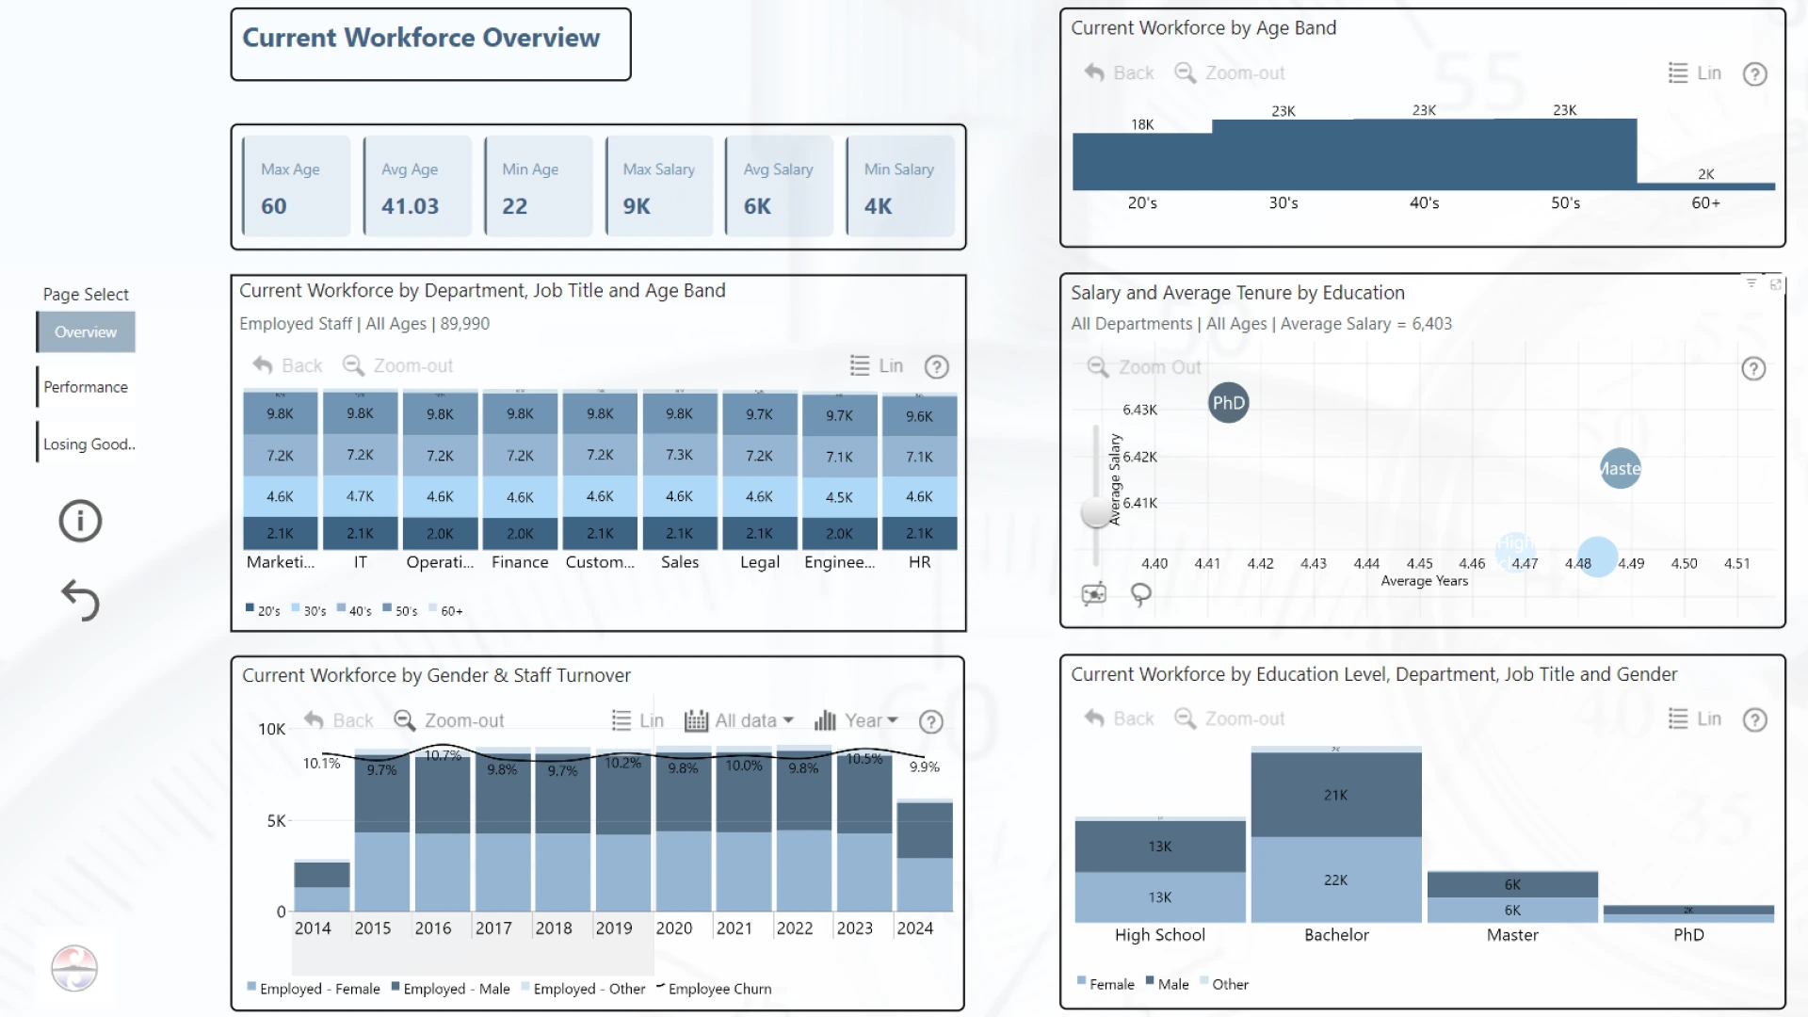1808x1017 pixels.
Task: Switch to Performance page
Action: pyautogui.click(x=86, y=387)
